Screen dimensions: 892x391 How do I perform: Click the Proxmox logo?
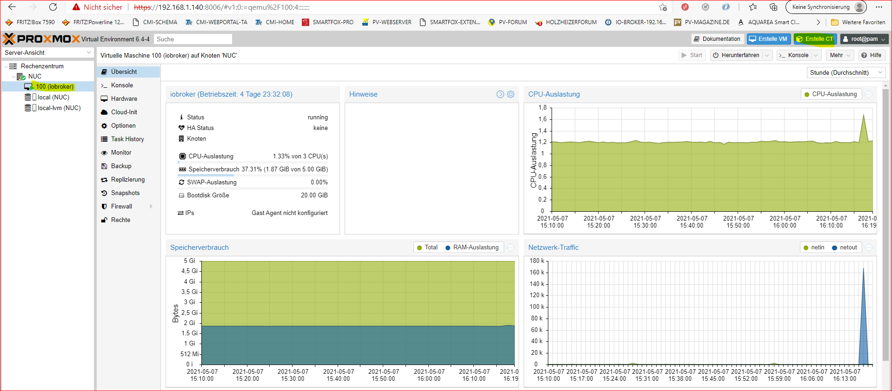[41, 39]
